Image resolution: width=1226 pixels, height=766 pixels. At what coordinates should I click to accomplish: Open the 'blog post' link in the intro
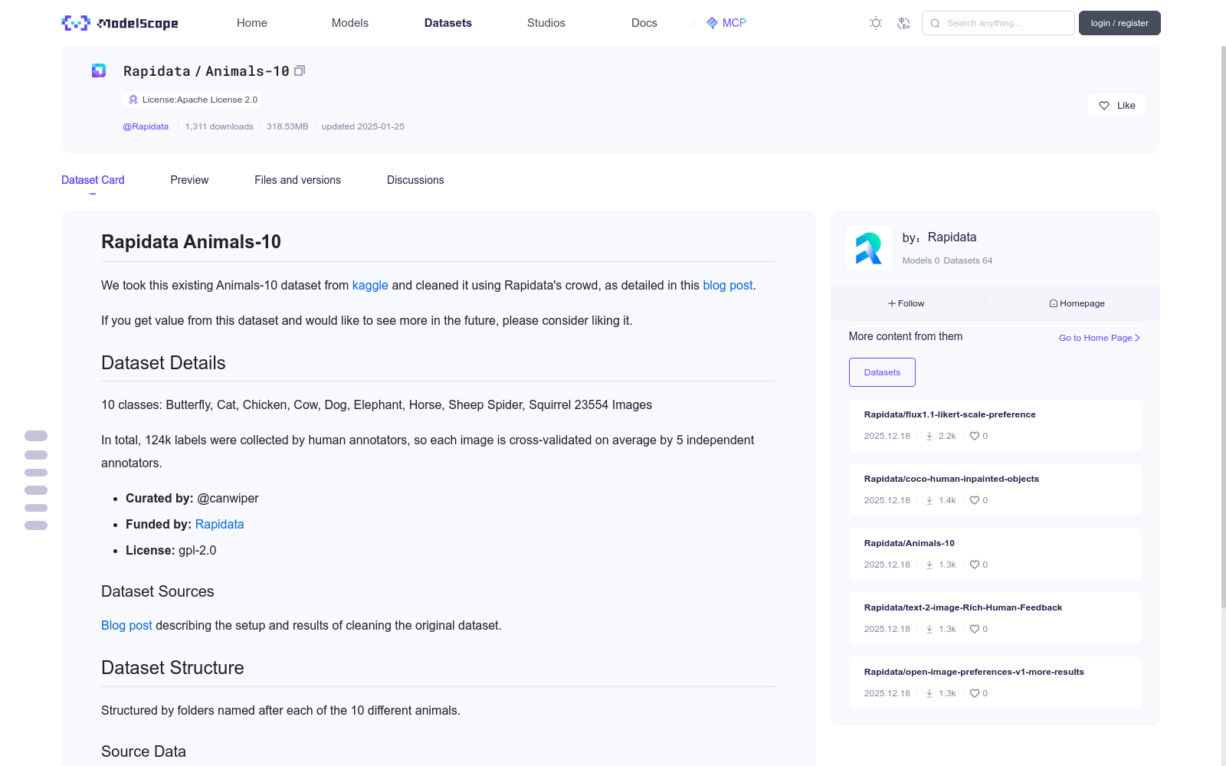[728, 285]
